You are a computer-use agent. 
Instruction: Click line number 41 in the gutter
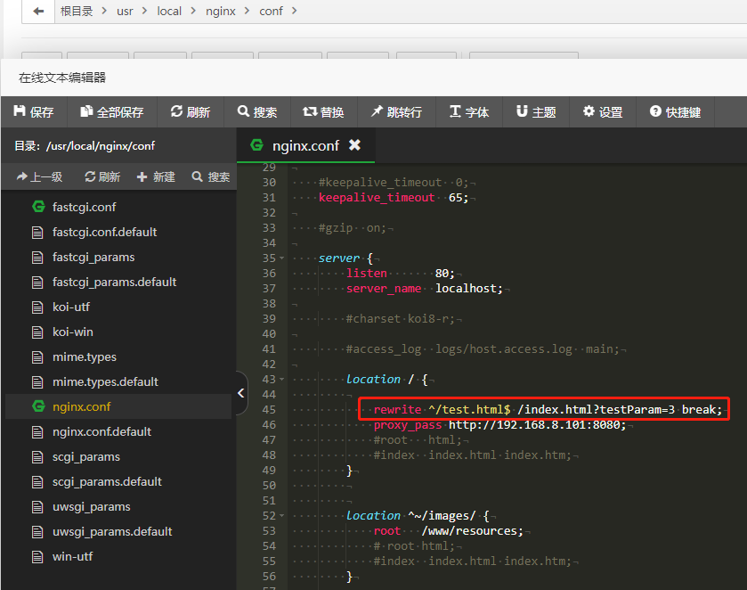(269, 349)
